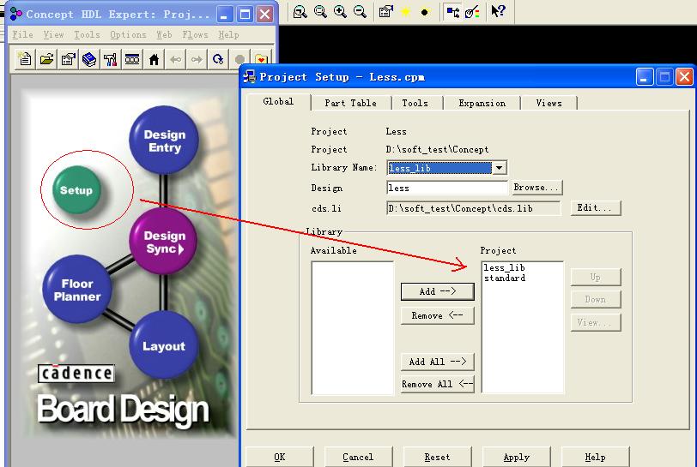697x467 pixels.
Task: Close the Project Setup dialog
Action: [x=685, y=77]
